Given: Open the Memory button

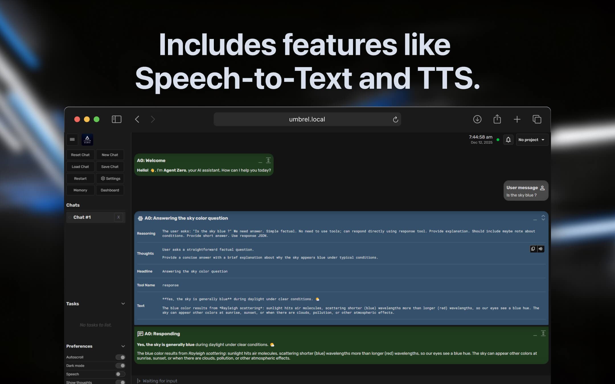Looking at the screenshot, I should [x=80, y=190].
